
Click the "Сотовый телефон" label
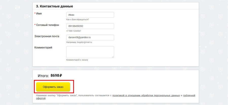[48, 25]
